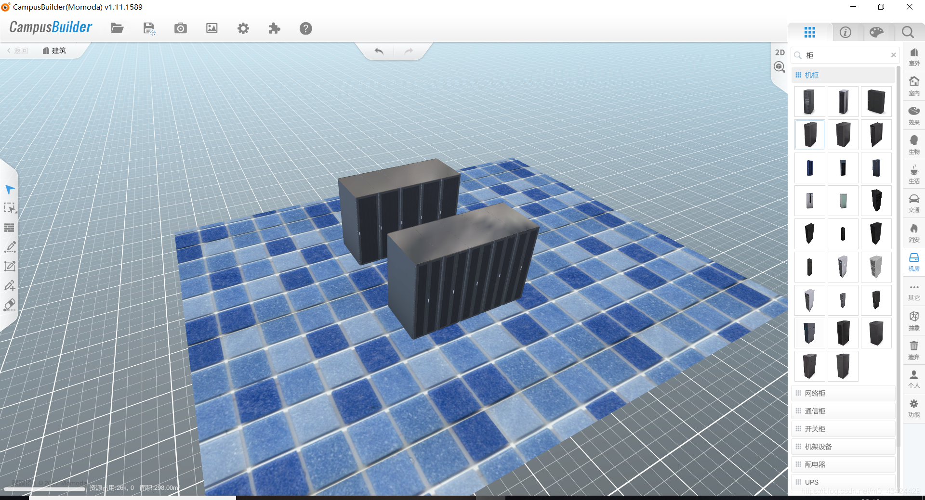Open the 功能 functions category

pos(914,408)
